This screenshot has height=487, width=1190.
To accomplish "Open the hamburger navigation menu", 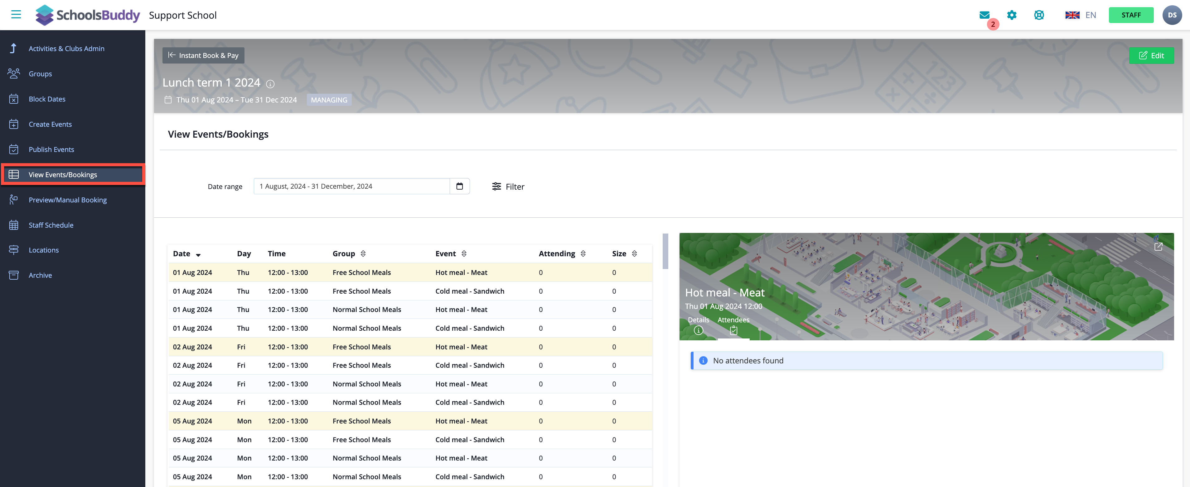I will (16, 15).
